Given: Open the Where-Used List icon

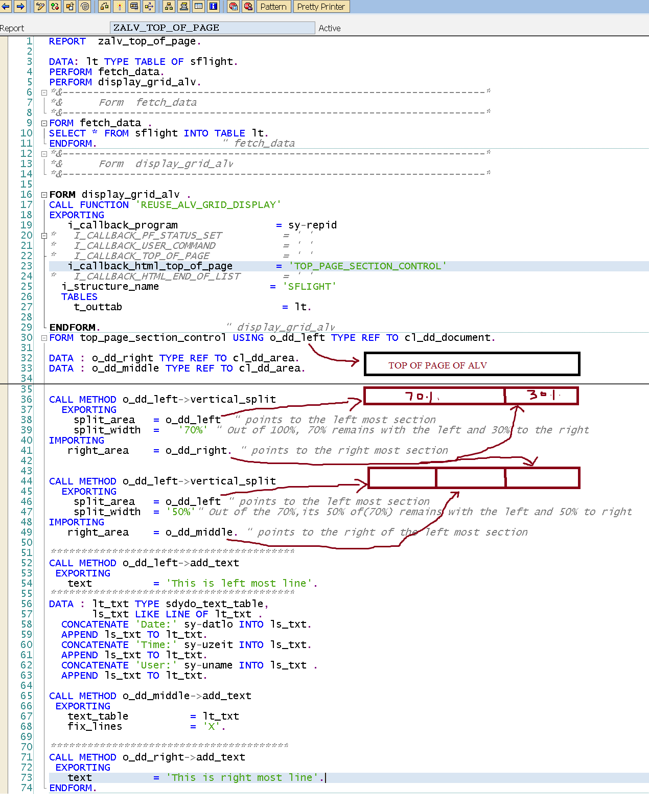Looking at the screenshot, I should (149, 6).
